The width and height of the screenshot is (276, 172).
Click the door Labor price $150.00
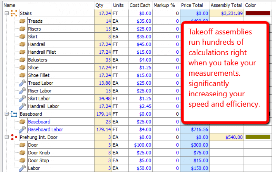195,168
